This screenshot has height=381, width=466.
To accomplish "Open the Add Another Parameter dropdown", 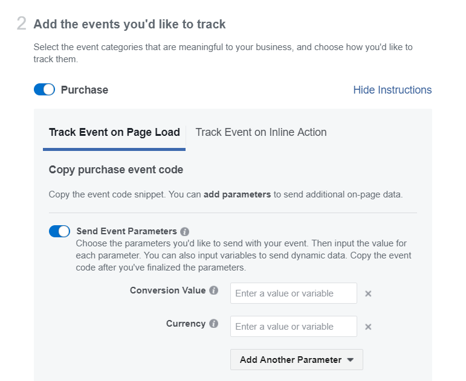I will click(297, 360).
